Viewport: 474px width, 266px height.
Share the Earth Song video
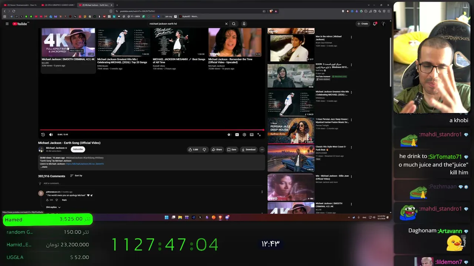[x=217, y=150]
